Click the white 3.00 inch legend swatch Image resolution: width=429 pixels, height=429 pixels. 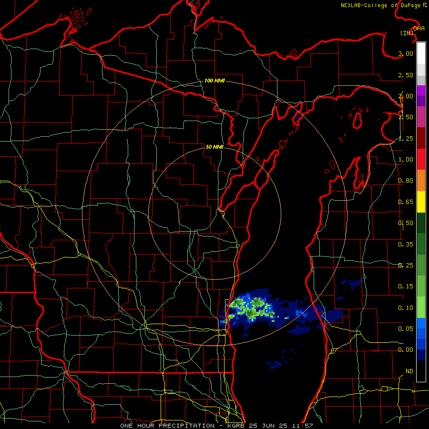(x=421, y=53)
